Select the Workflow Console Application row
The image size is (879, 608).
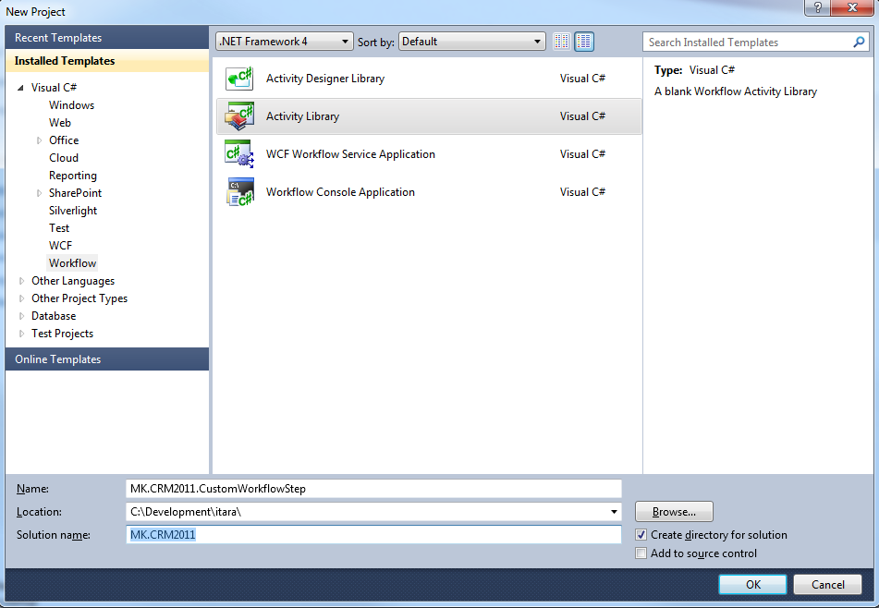pos(429,191)
